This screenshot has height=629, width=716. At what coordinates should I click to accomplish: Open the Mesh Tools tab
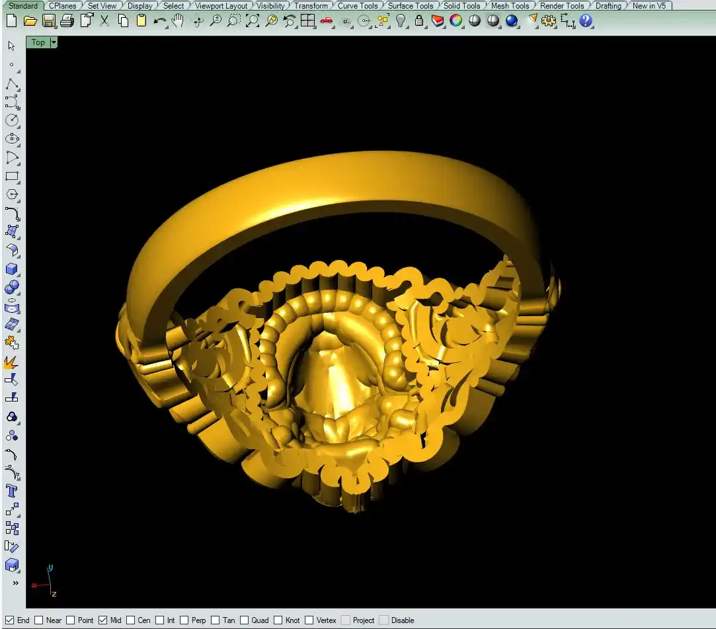tap(510, 6)
